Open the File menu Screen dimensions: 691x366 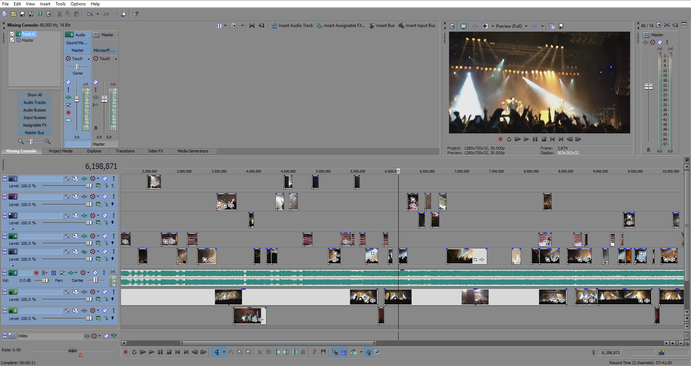pos(5,4)
